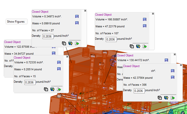187x114 pixels.
Task: Edit density field in the 15-faces panel
Action: (x=30, y=82)
